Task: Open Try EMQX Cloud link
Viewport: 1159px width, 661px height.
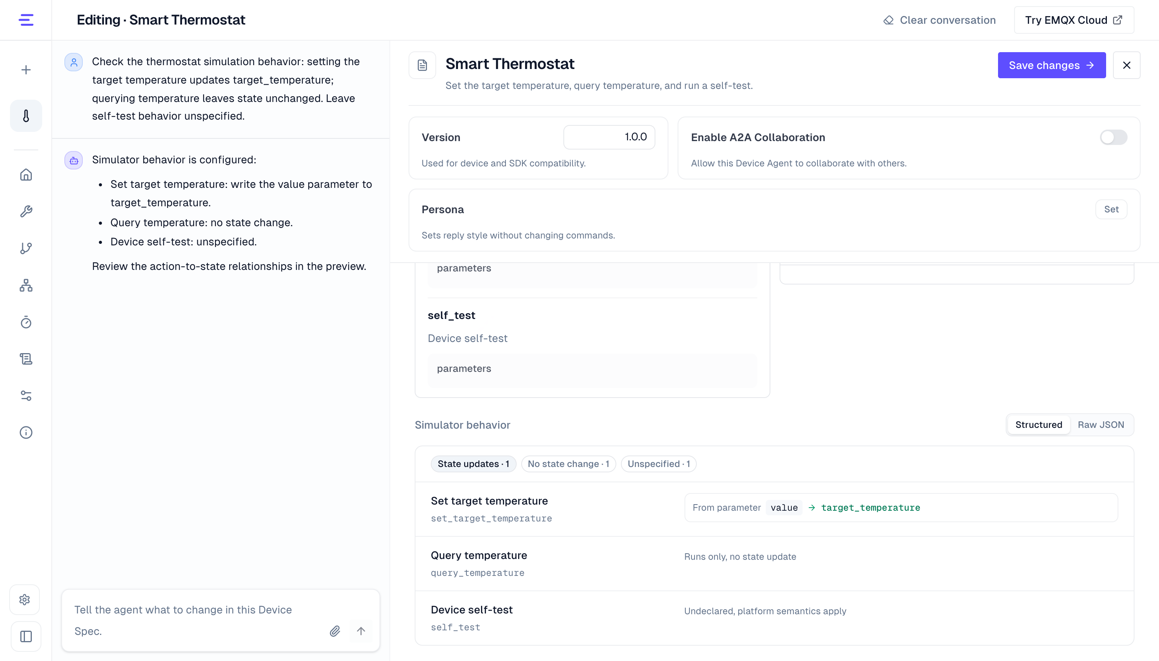Action: [1074, 20]
